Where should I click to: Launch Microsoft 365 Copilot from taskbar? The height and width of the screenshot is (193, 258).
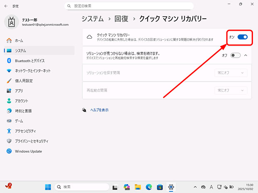pos(127,187)
